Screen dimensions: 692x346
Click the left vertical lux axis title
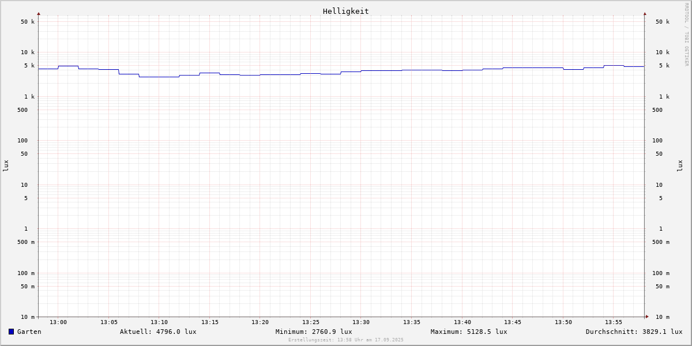(x=6, y=166)
